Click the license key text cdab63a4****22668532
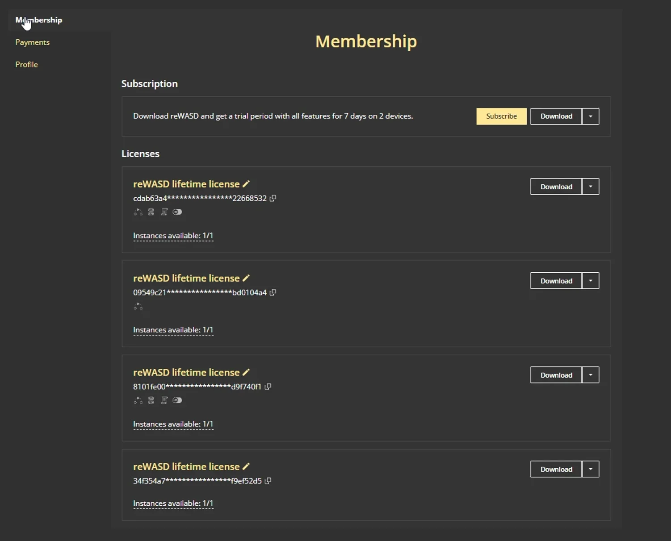The width and height of the screenshot is (671, 541). [x=200, y=198]
